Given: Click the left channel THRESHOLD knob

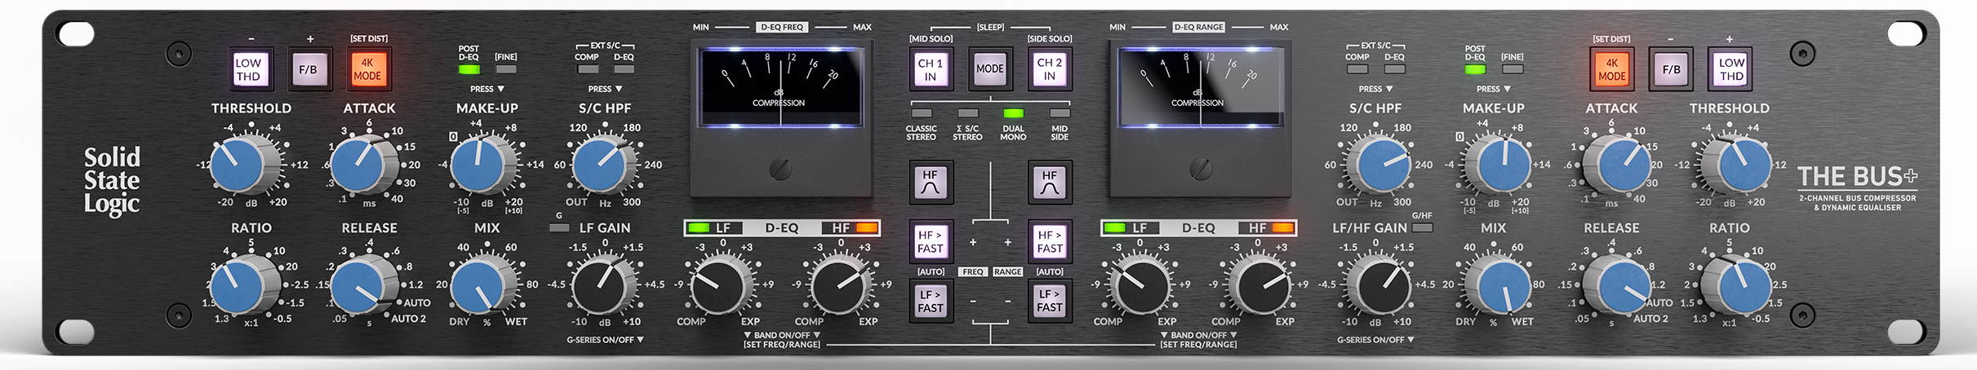Looking at the screenshot, I should pyautogui.click(x=237, y=165).
